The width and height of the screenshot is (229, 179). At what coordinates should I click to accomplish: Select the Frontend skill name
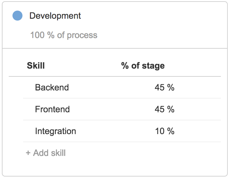point(52,109)
